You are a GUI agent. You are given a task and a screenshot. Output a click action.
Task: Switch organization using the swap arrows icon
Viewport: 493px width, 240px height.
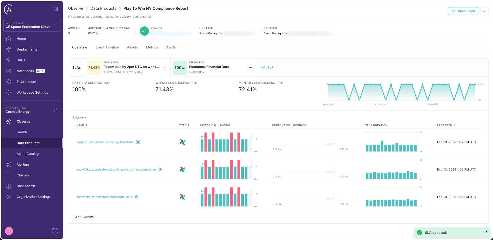click(56, 110)
